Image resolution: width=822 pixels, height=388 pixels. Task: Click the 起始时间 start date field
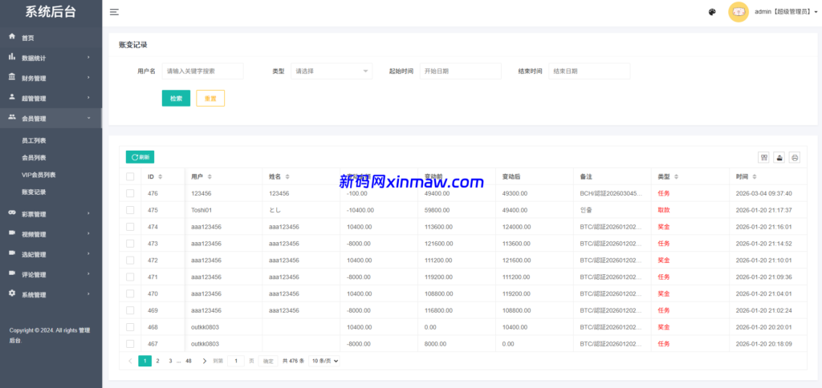tap(460, 71)
